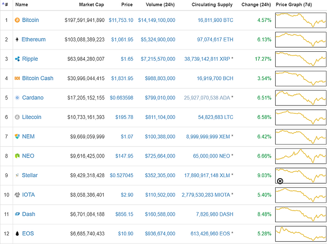Click the Bitcoin coin logo icon

point(17,20)
